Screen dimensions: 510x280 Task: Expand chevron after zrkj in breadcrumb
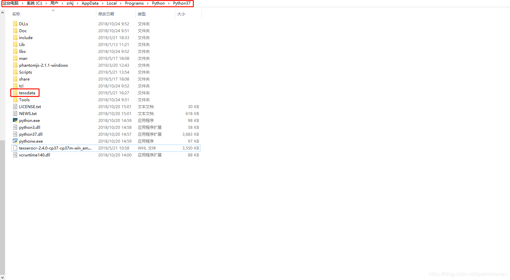(78, 3)
